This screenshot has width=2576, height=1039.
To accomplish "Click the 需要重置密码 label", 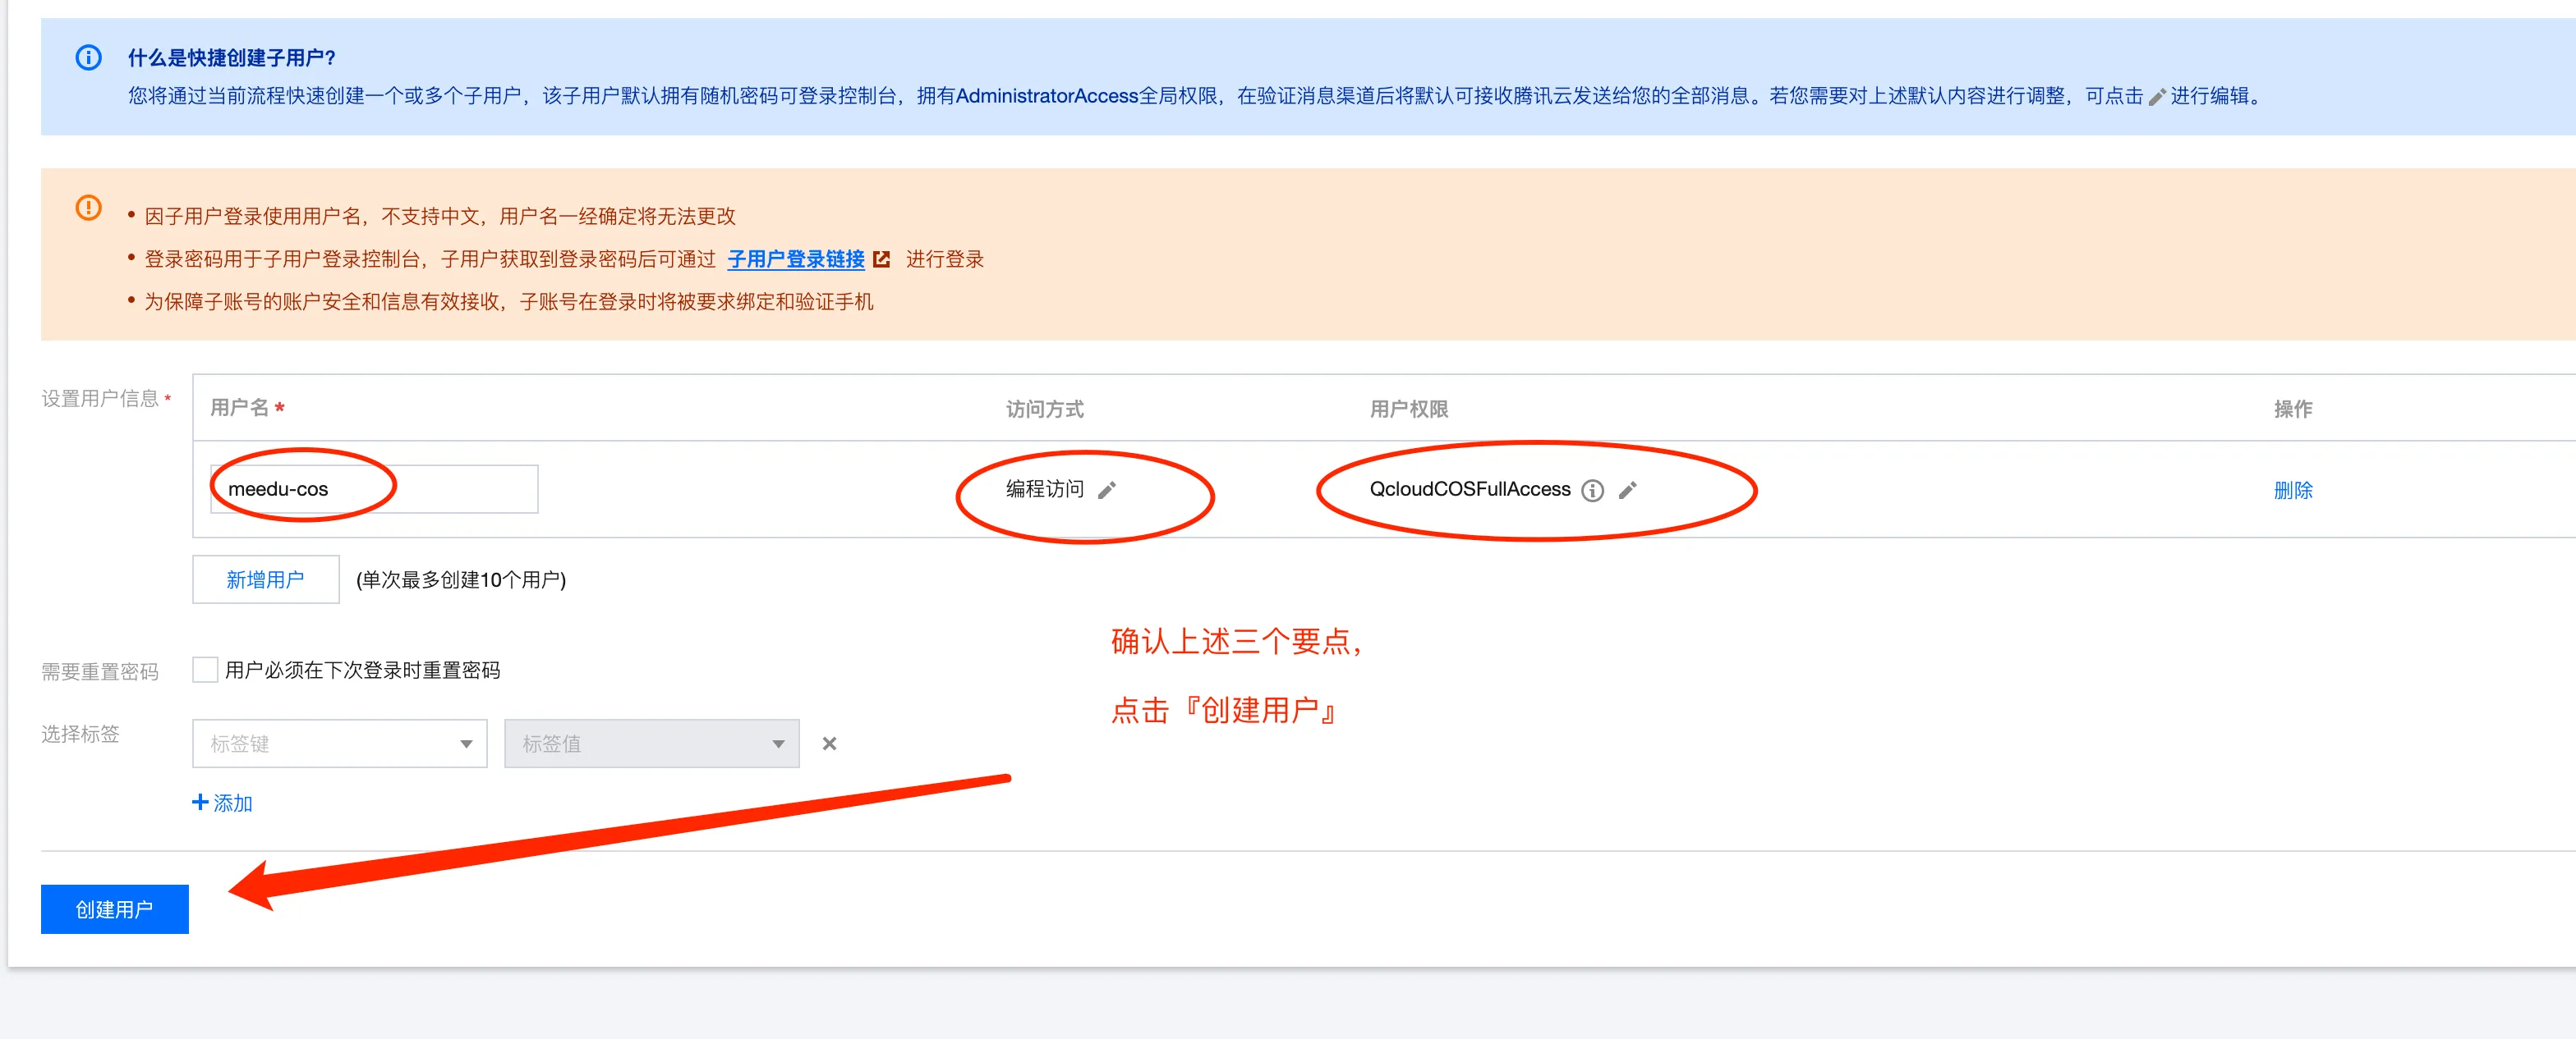I will click(100, 671).
